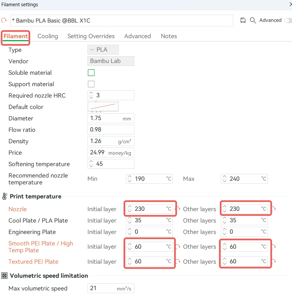The height and width of the screenshot is (297, 292).
Task: Select the Filament tab
Action: (16, 36)
